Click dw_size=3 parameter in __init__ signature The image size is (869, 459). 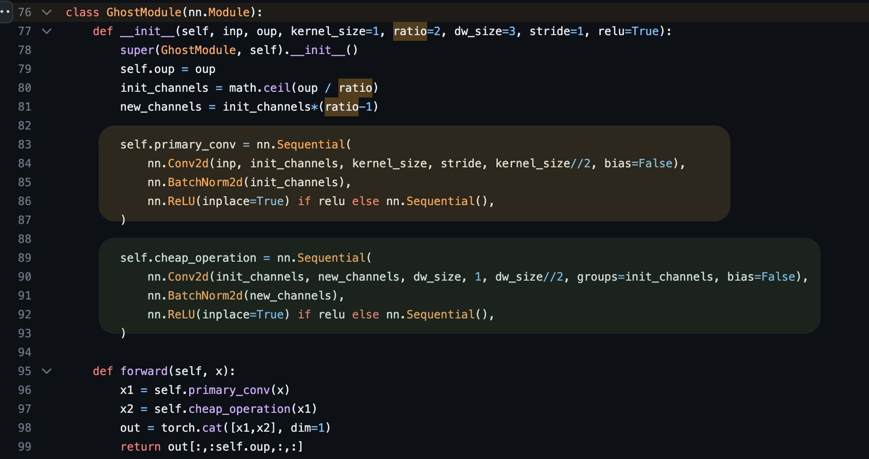pyautogui.click(x=485, y=31)
